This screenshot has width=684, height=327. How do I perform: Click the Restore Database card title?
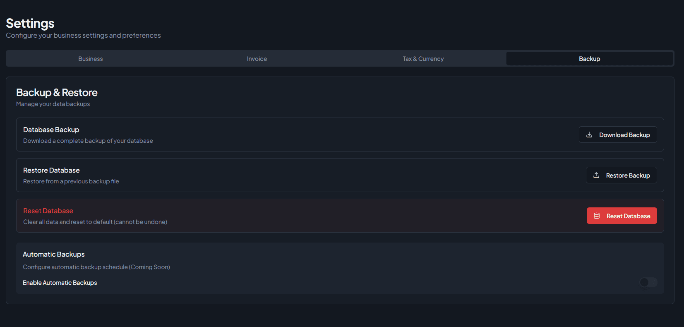(51, 170)
